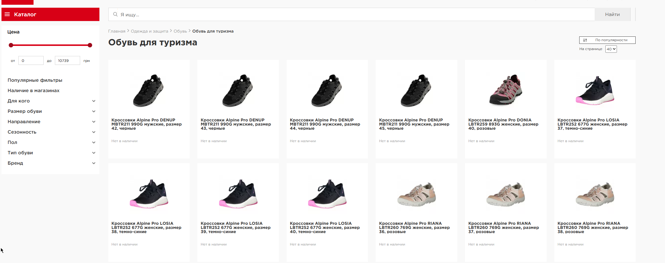Click the Бренд filter label

coord(15,163)
